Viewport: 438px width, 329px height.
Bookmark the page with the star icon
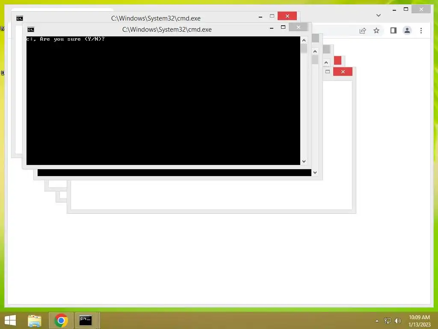(376, 30)
